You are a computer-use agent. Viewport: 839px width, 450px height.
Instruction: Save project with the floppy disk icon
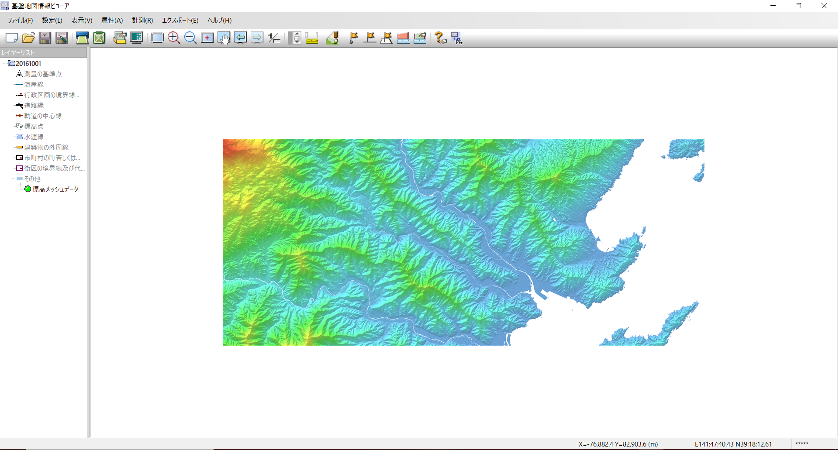[45, 38]
